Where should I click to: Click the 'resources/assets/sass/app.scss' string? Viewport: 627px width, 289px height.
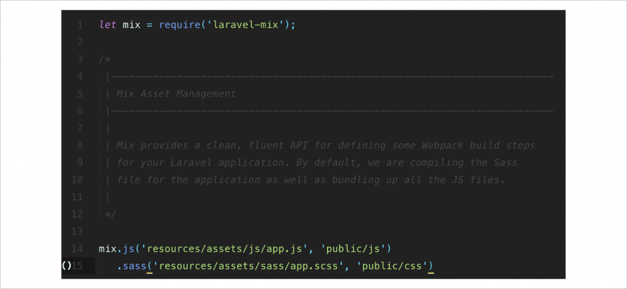247,266
